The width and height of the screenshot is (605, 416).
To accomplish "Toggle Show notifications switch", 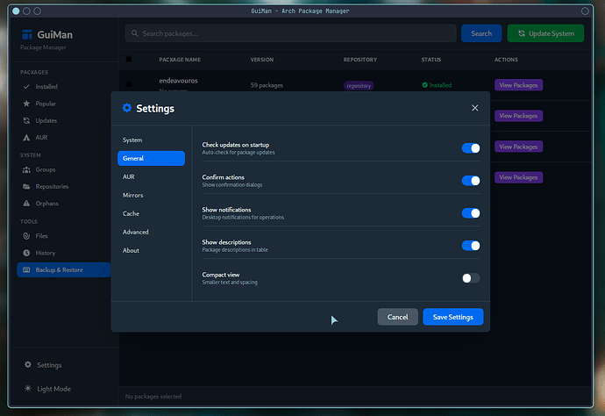I will click(471, 213).
